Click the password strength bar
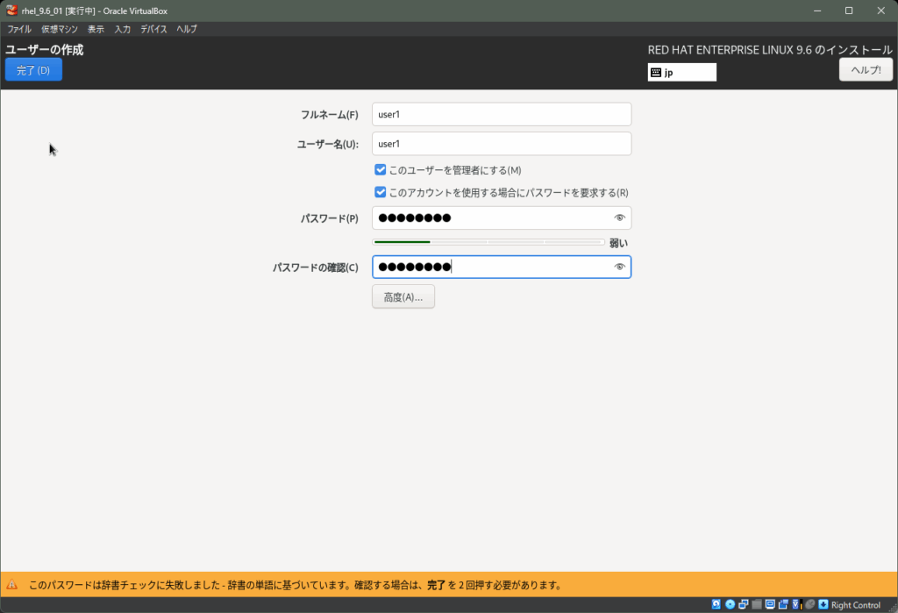 coord(488,242)
